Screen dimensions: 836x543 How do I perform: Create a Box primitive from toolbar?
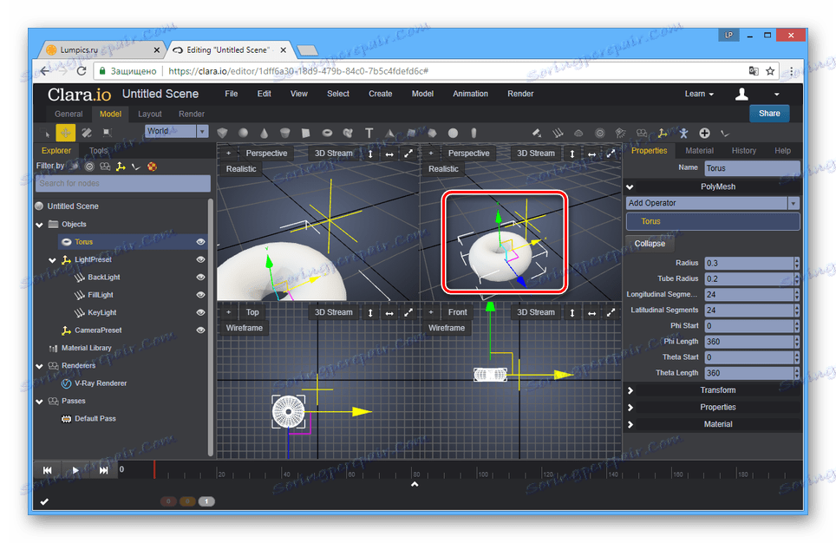223,133
